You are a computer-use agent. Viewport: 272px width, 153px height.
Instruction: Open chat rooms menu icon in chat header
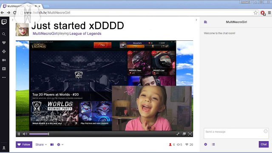coord(206,22)
